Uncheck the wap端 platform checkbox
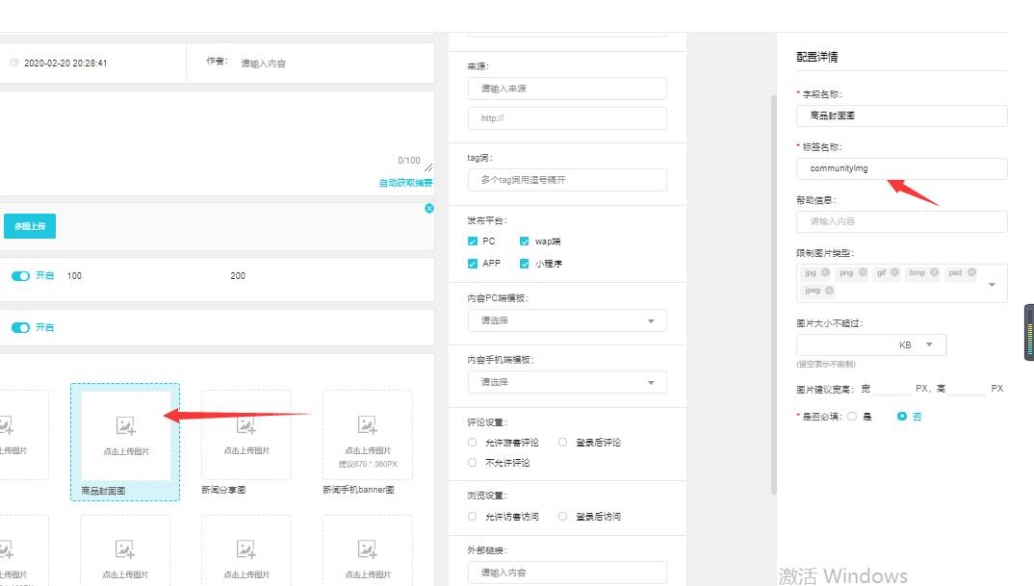1034x586 pixels. pos(525,242)
